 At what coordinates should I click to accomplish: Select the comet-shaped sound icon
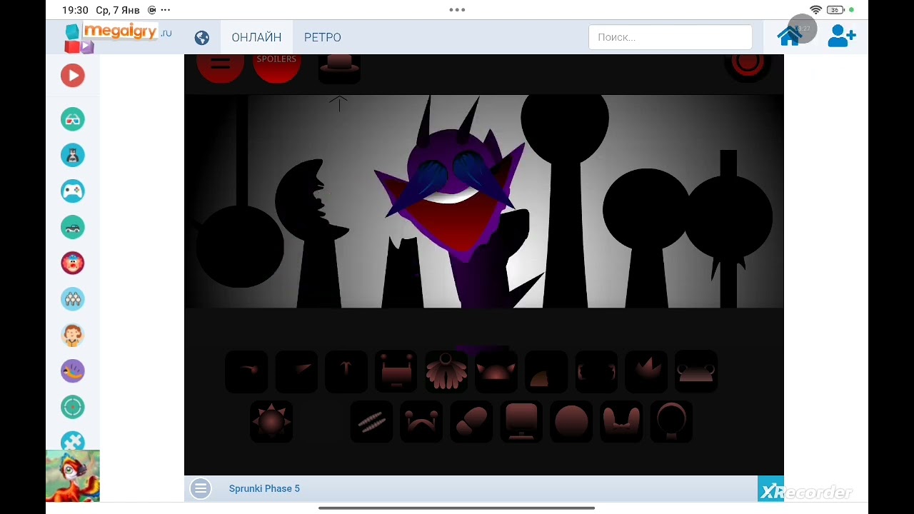click(x=246, y=371)
